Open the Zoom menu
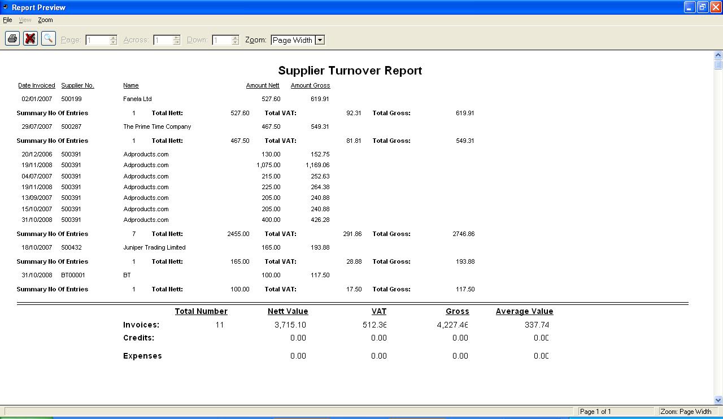 (x=45, y=20)
